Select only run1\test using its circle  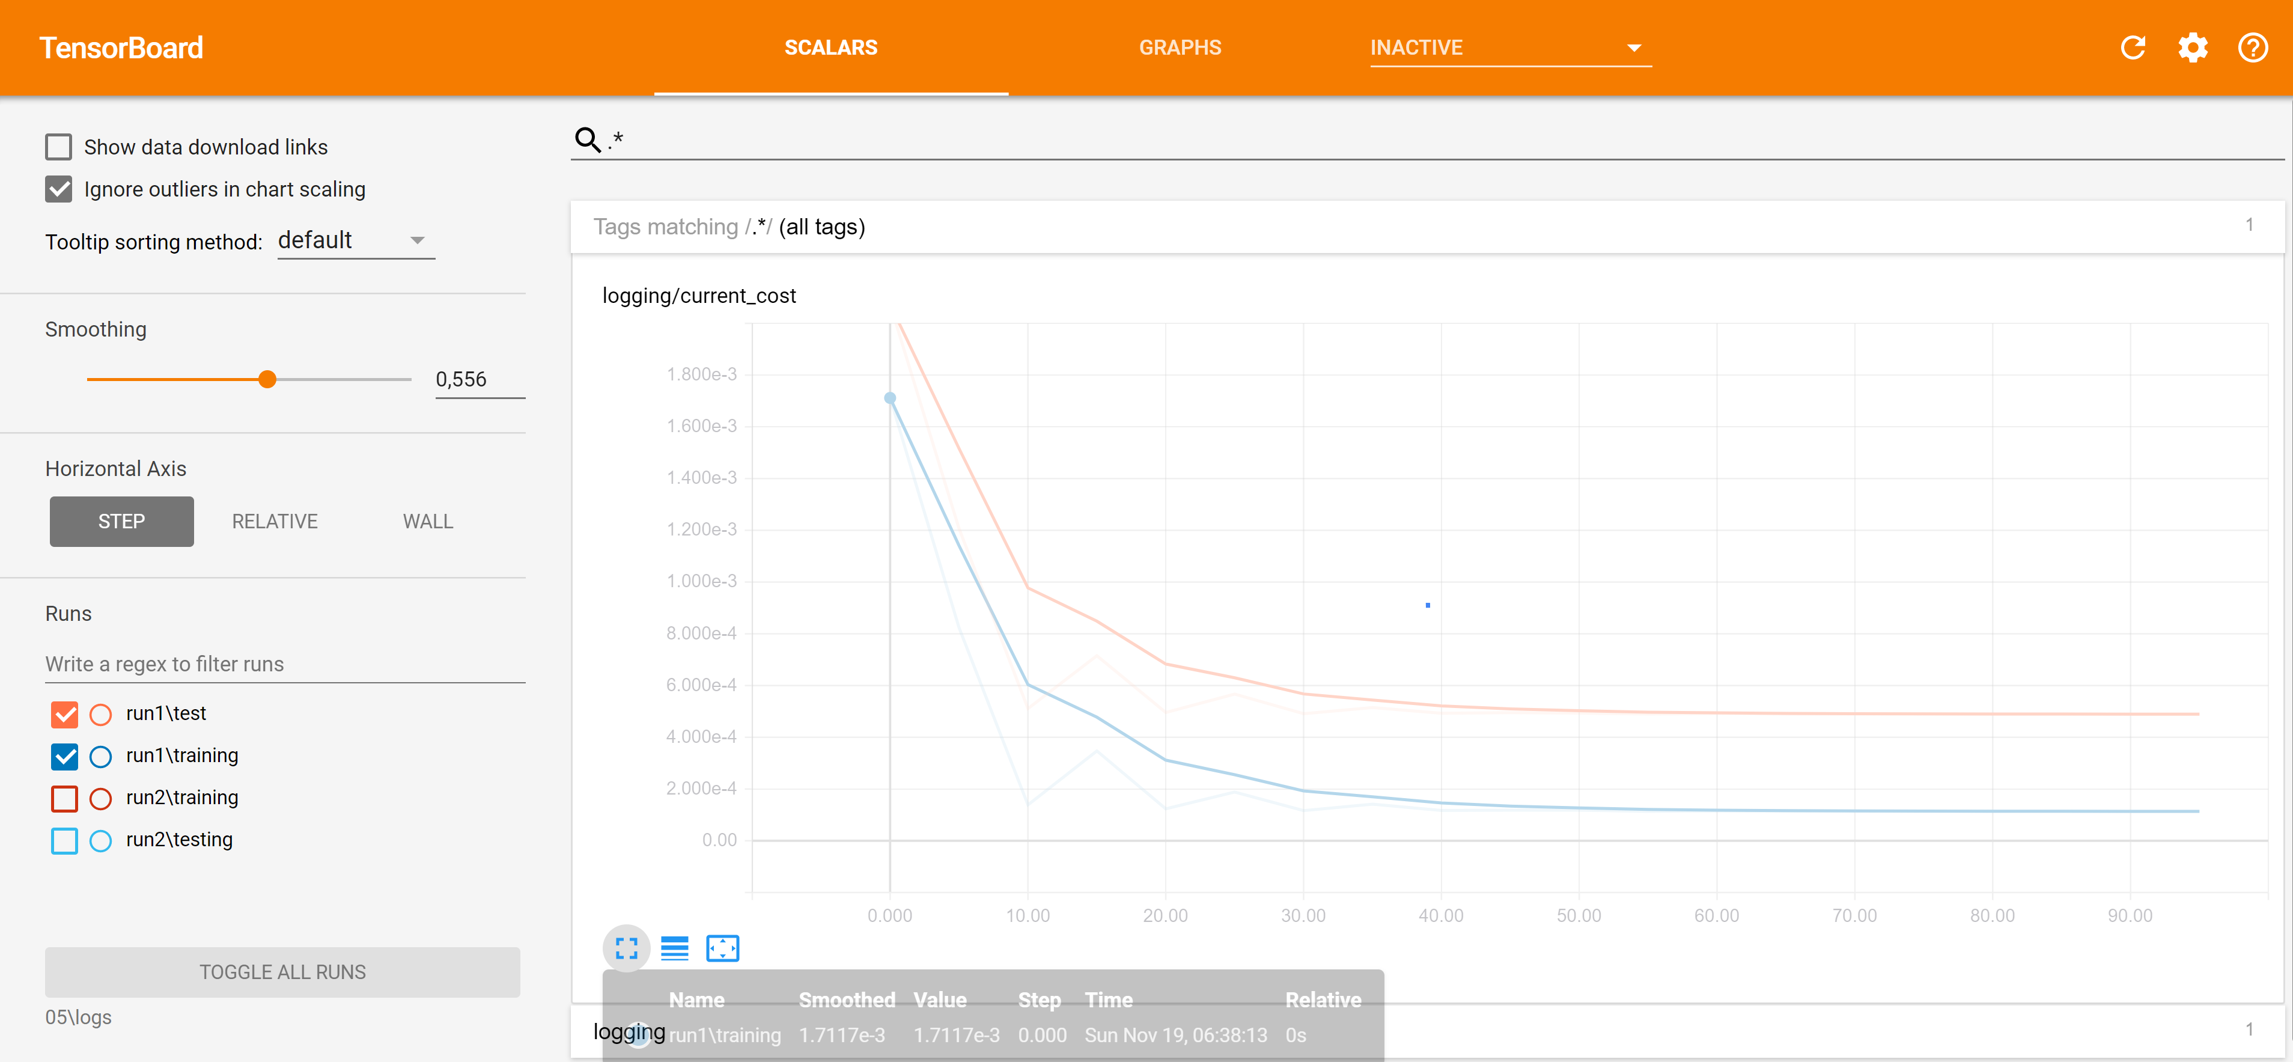[100, 714]
